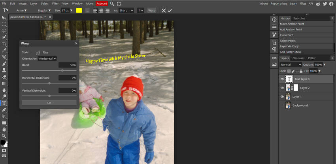Show the Background layer visibility box
The height and width of the screenshot is (164, 336).
click(282, 106)
